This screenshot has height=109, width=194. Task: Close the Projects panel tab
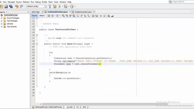click(7, 12)
